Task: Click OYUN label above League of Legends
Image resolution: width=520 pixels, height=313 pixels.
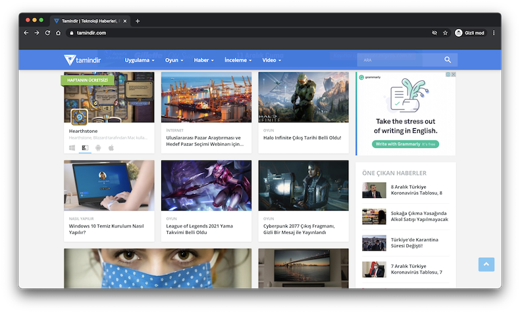Action: pyautogui.click(x=171, y=218)
